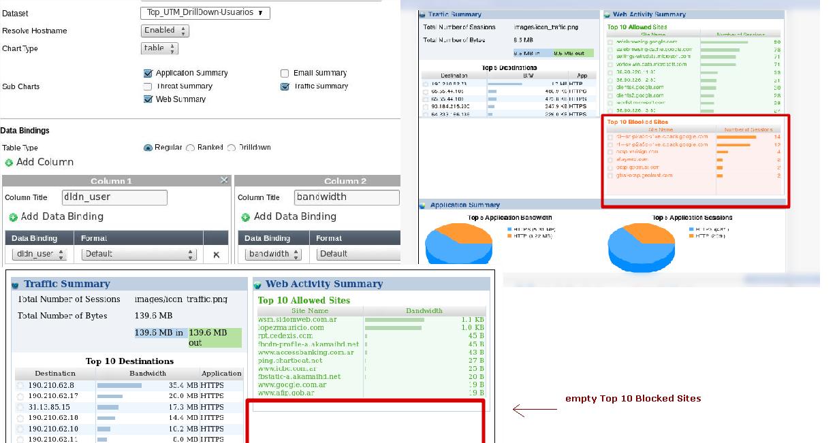837x443 pixels.
Task: Click the lopezmauricio.com site row
Action: pyautogui.click(x=370, y=327)
